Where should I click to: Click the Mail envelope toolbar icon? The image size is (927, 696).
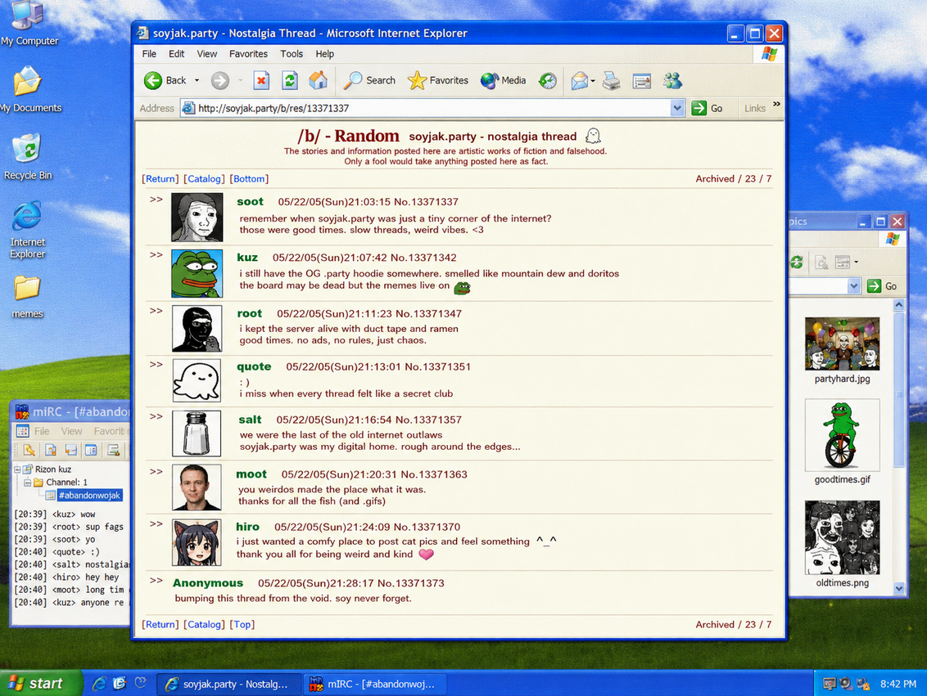point(580,80)
